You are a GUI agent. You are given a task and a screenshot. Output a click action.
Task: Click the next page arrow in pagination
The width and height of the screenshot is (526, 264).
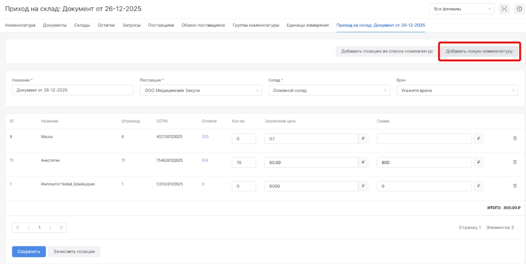coord(50,227)
